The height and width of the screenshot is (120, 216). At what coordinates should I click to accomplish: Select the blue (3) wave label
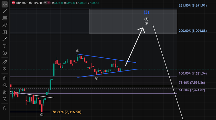[x=146, y=12]
